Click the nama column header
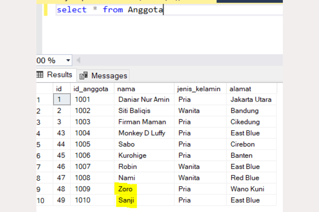The height and width of the screenshot is (212, 319). pyautogui.click(x=126, y=89)
